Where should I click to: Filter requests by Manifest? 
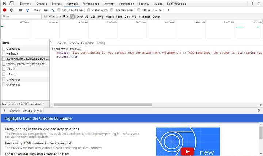pos(144,17)
